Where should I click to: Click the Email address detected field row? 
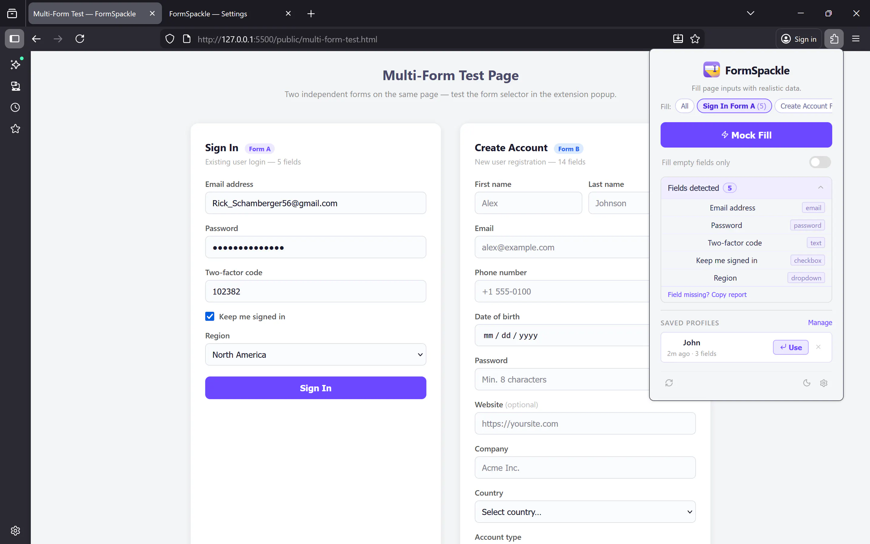tap(746, 208)
